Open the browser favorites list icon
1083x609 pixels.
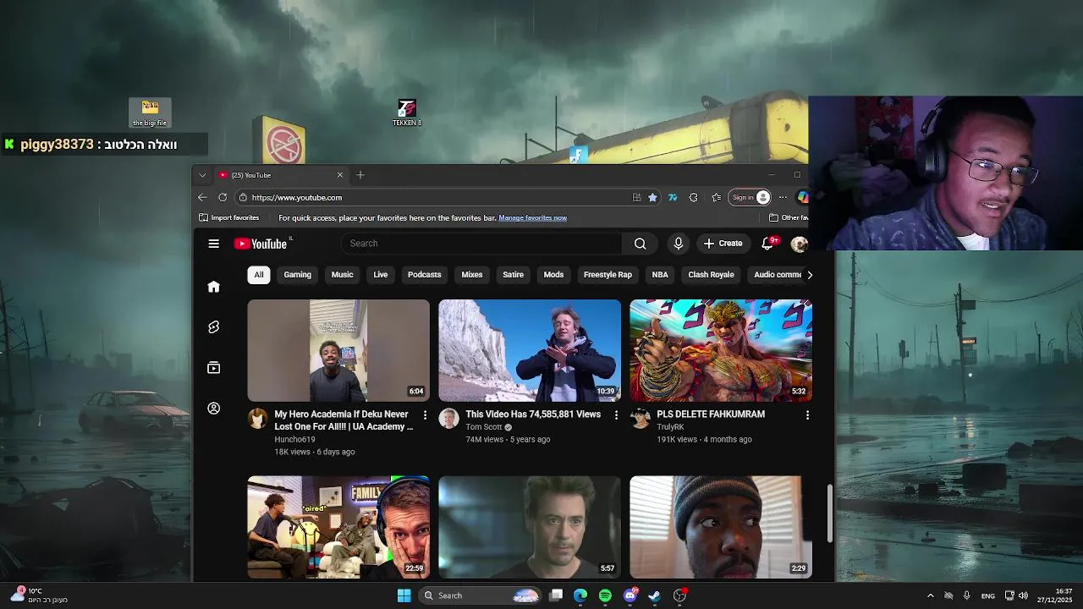pyautogui.click(x=716, y=197)
